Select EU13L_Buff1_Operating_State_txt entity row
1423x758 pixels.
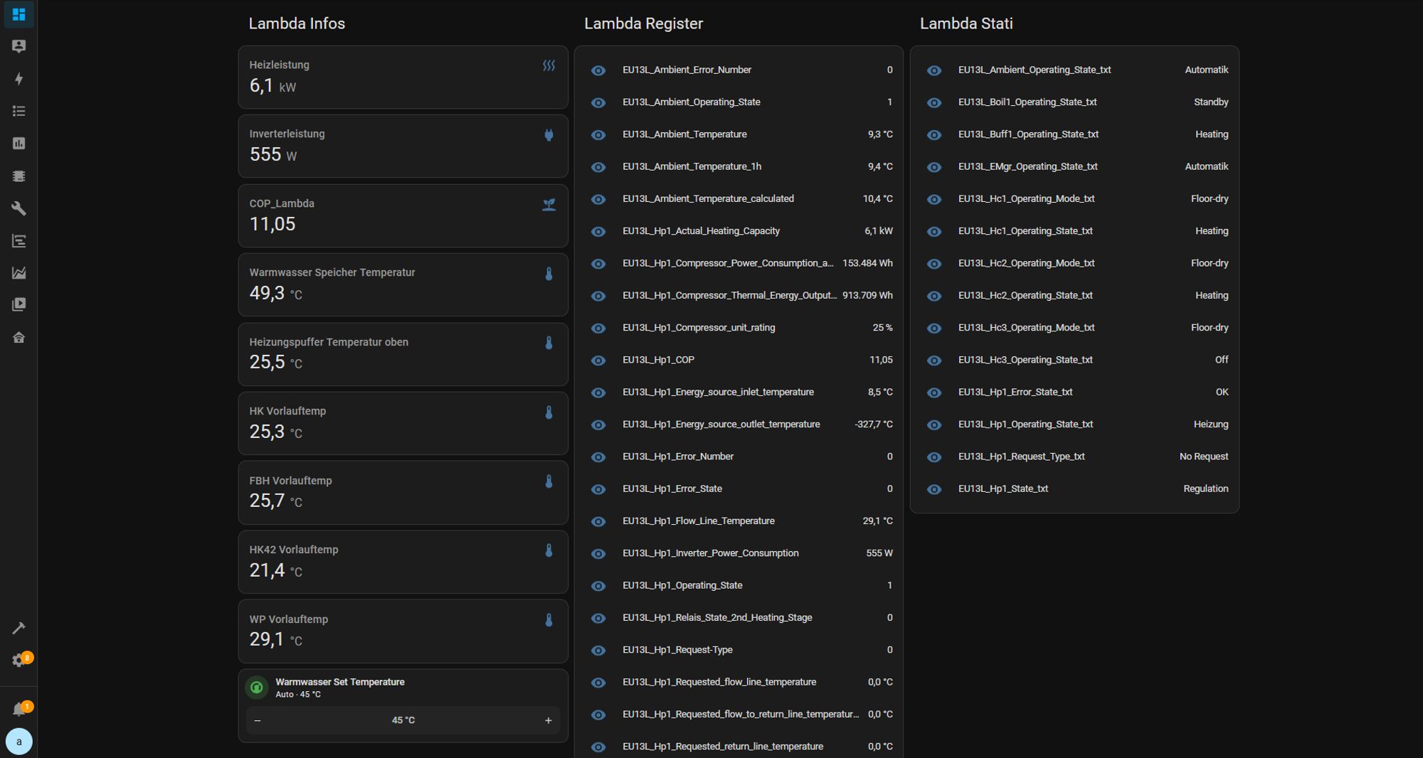point(1074,134)
